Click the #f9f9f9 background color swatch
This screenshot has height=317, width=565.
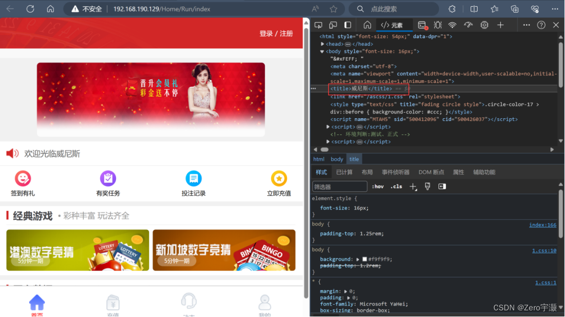coord(365,259)
